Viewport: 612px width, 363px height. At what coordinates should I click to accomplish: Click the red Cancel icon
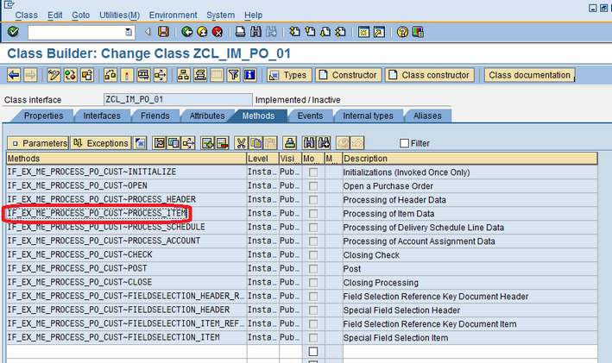click(217, 32)
